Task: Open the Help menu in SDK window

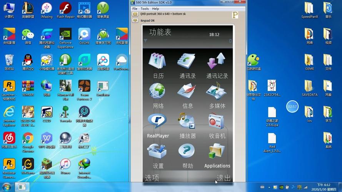Action: click(155, 8)
